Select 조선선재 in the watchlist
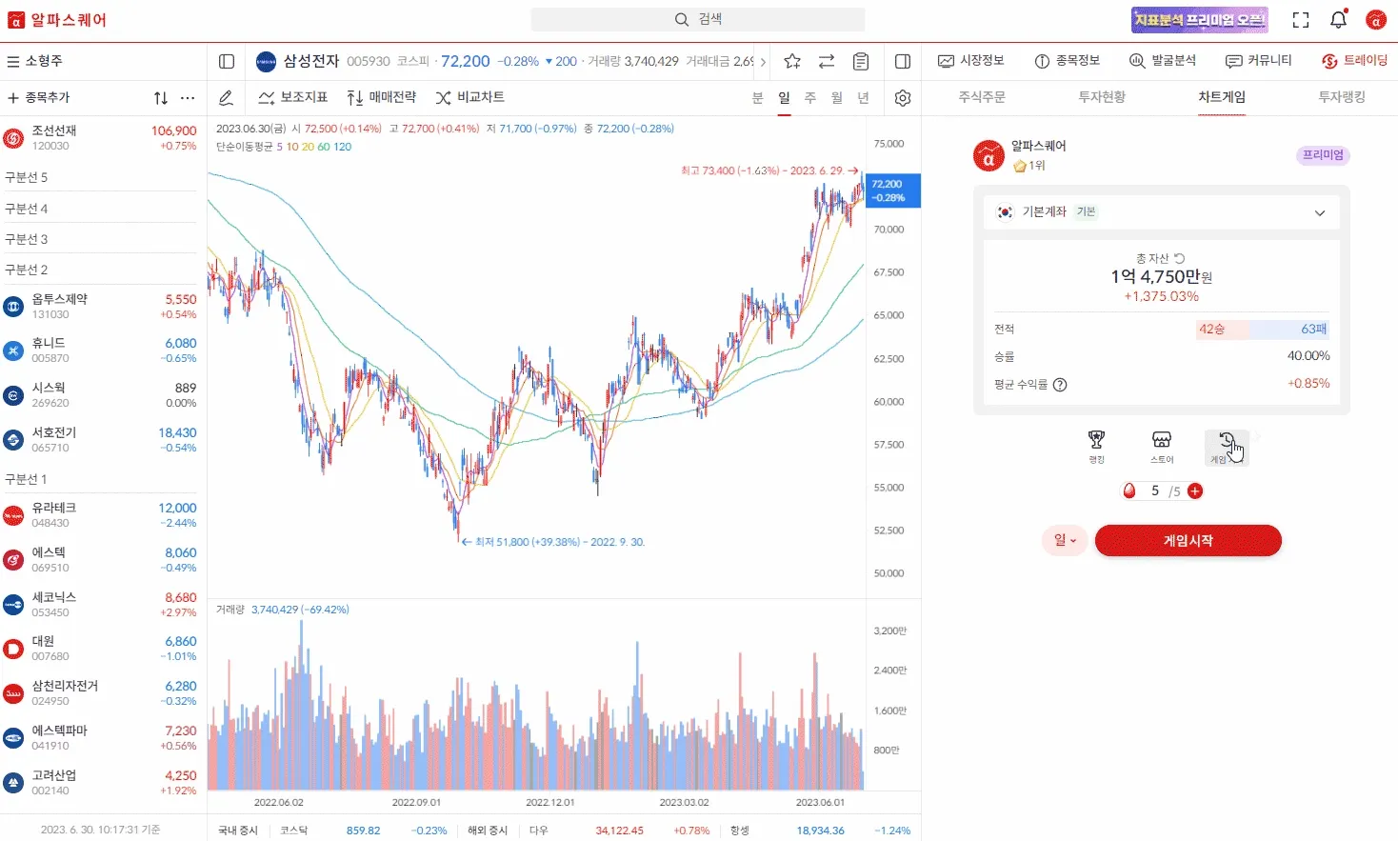 103,138
